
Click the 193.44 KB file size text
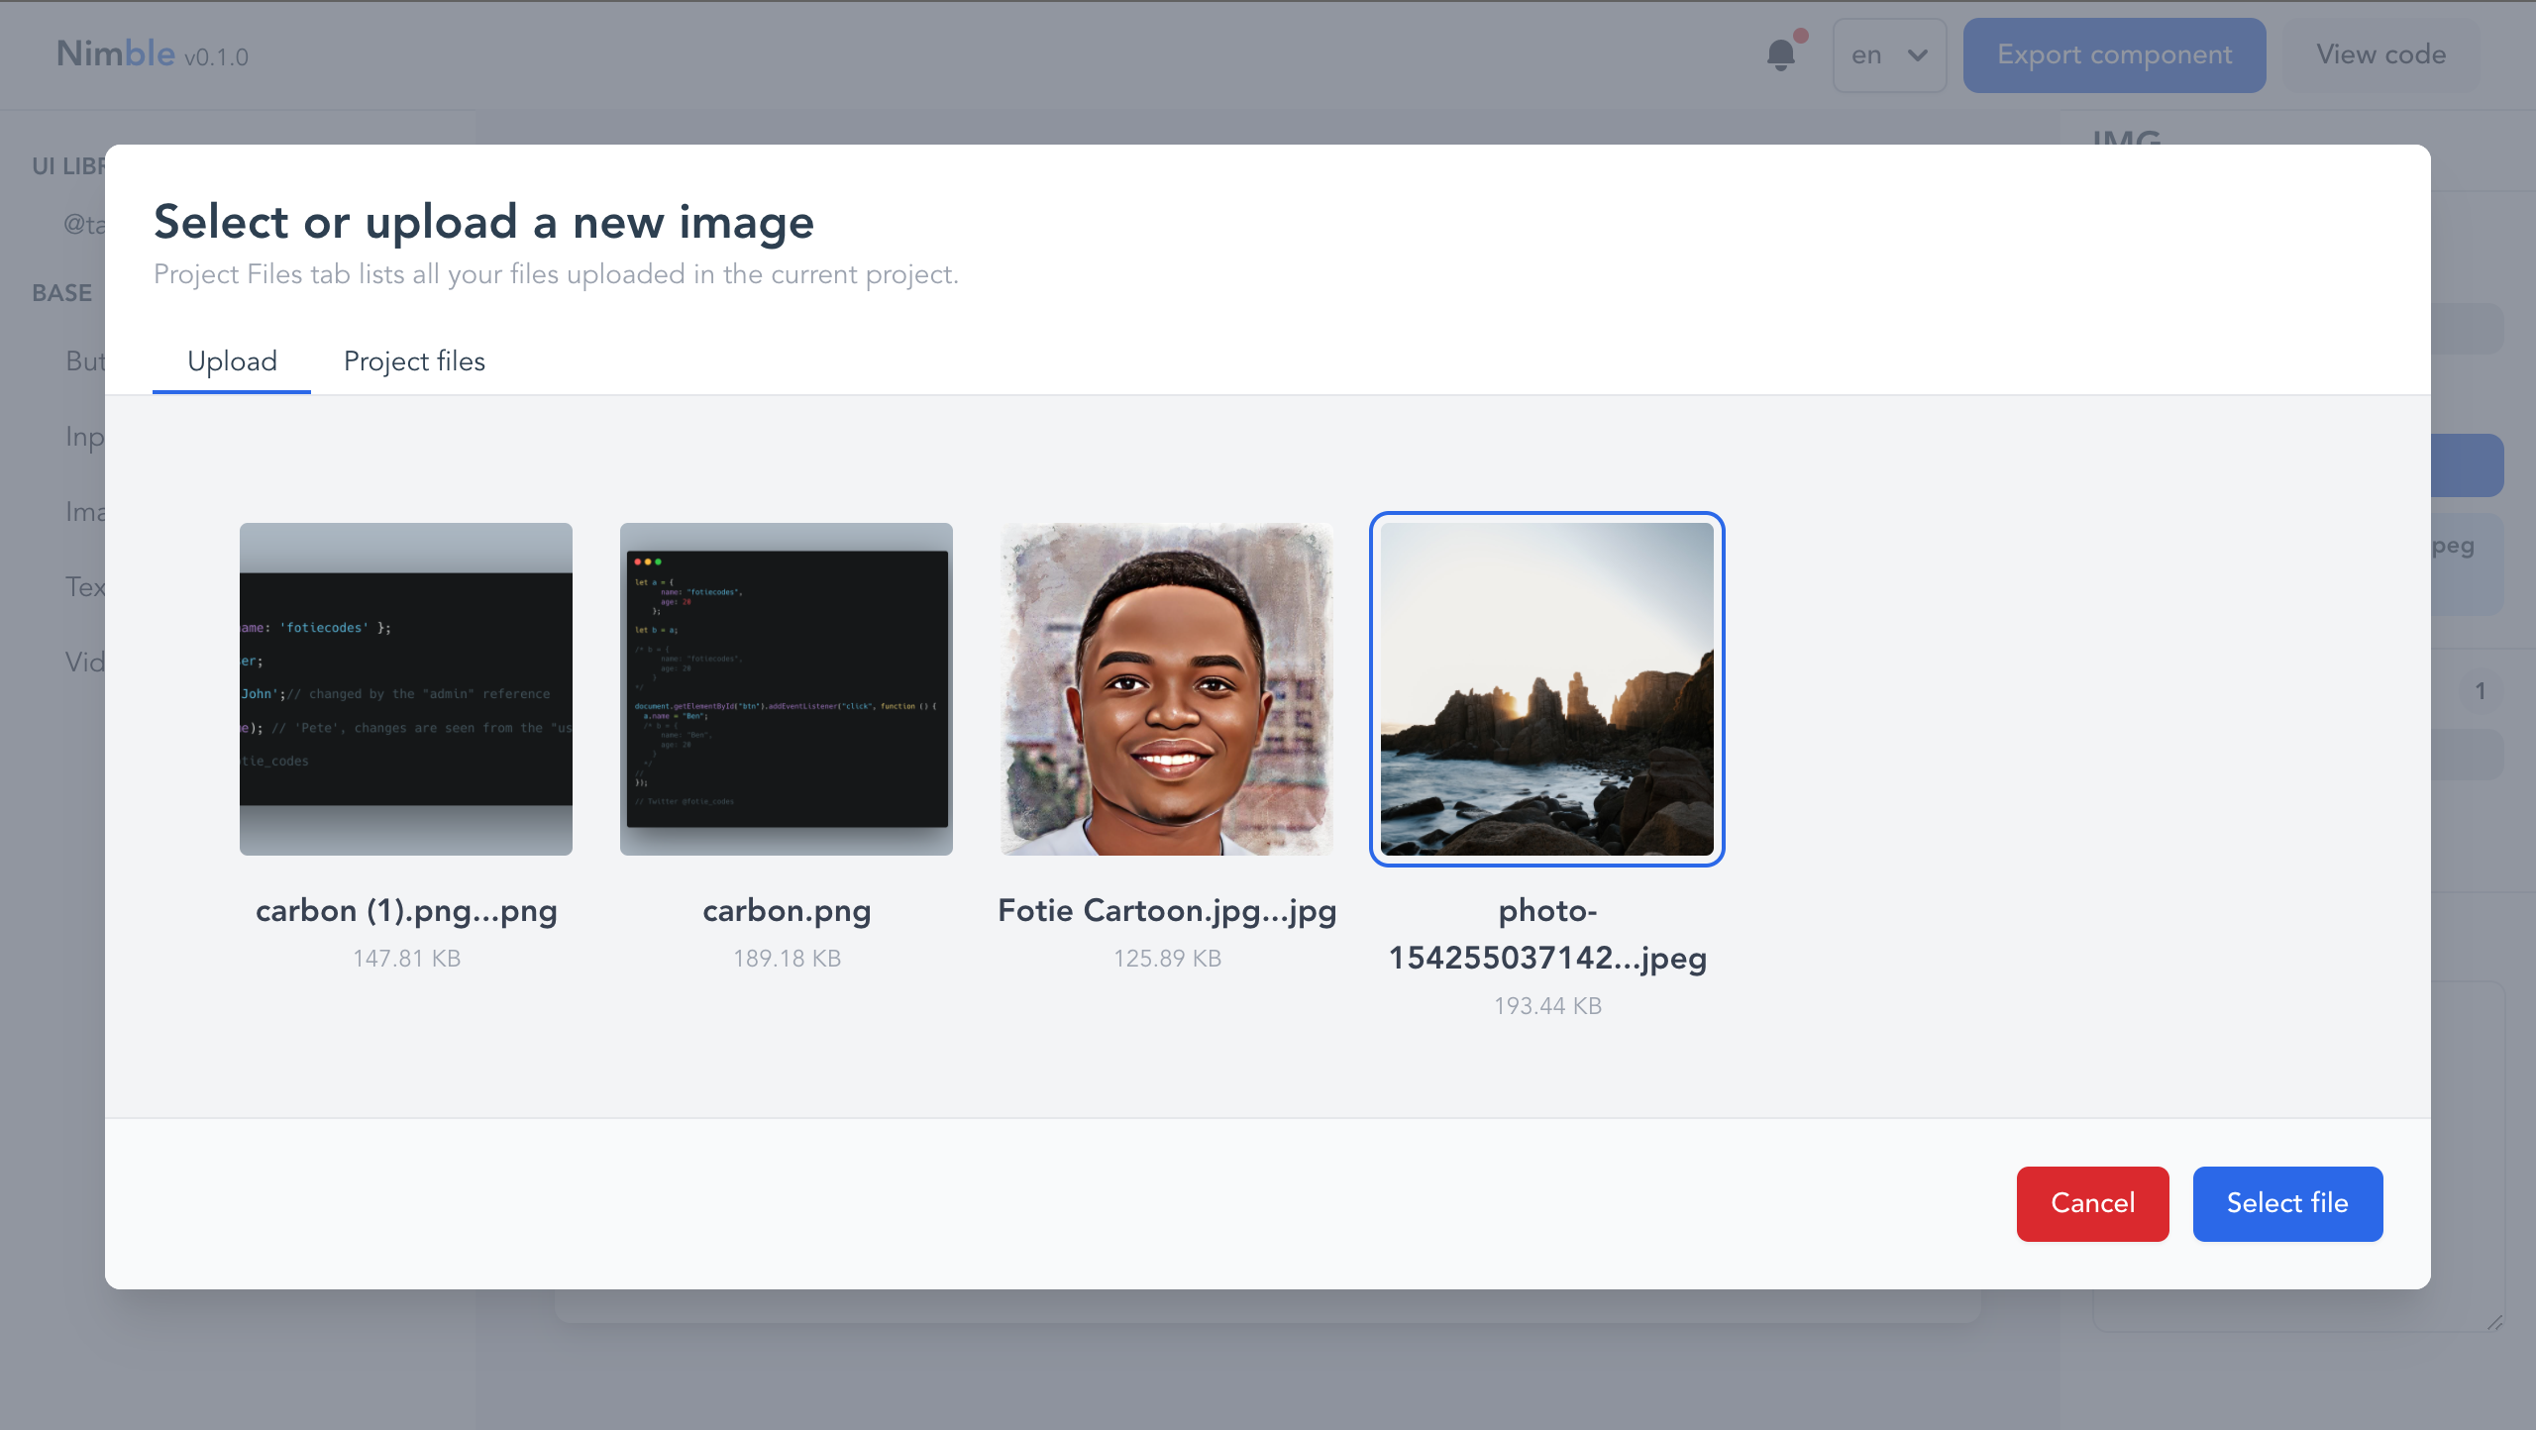[1547, 1006]
